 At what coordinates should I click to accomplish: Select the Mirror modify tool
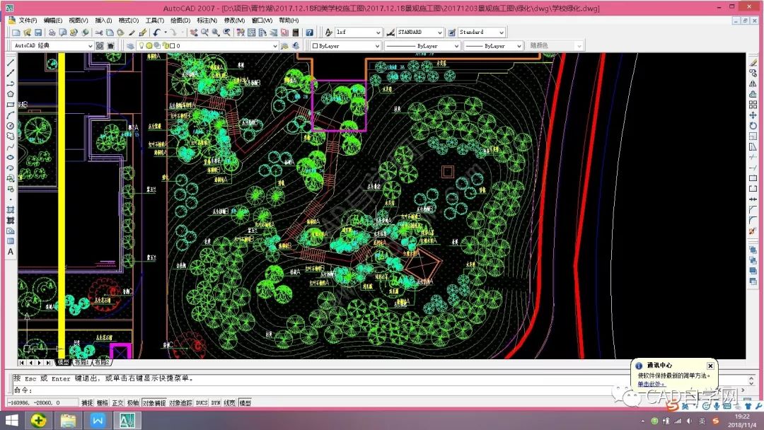click(x=753, y=83)
